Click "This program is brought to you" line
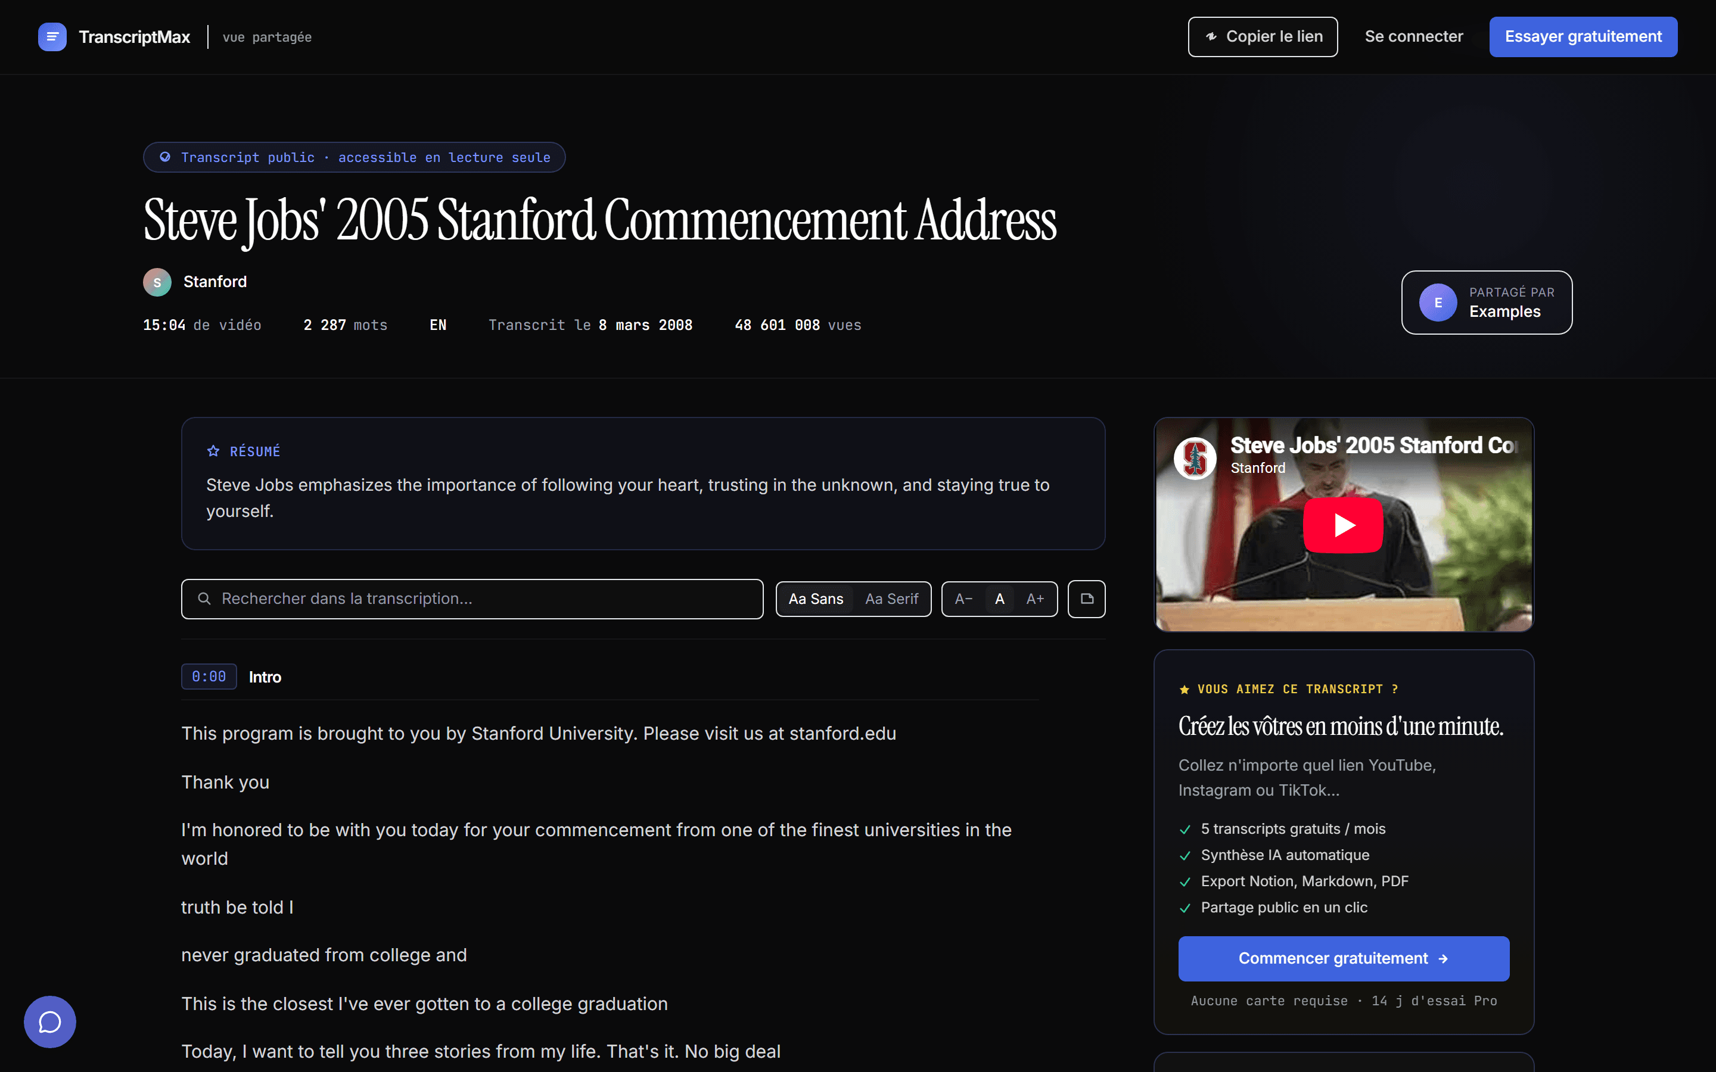The height and width of the screenshot is (1072, 1716). (x=539, y=734)
